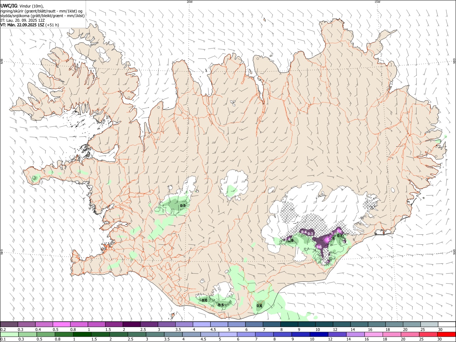This screenshot has width=456, height=342.
Task: Click the 'IT: Lau. 20. 09. 2025 12Z' line
Action: coord(22,20)
